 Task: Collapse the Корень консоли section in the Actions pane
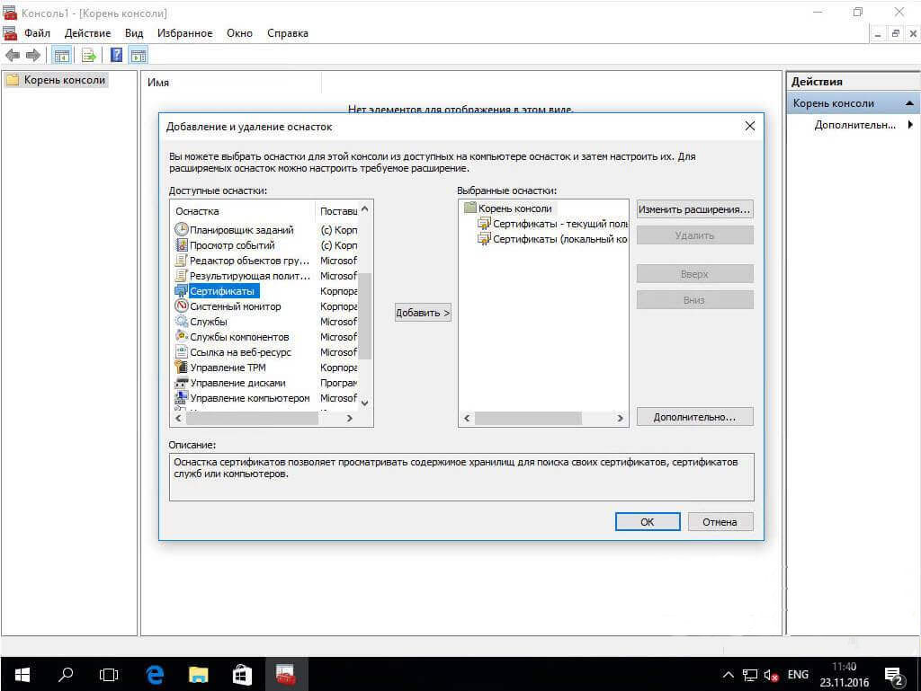[x=909, y=103]
